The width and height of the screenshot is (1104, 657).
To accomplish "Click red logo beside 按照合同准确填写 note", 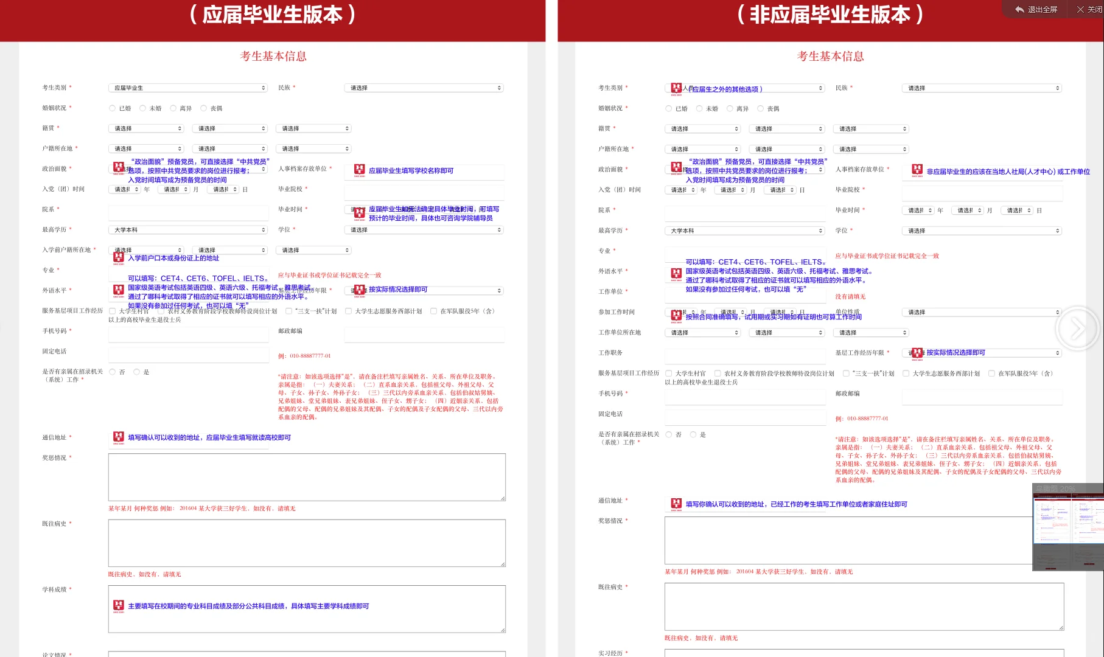I will coord(676,316).
